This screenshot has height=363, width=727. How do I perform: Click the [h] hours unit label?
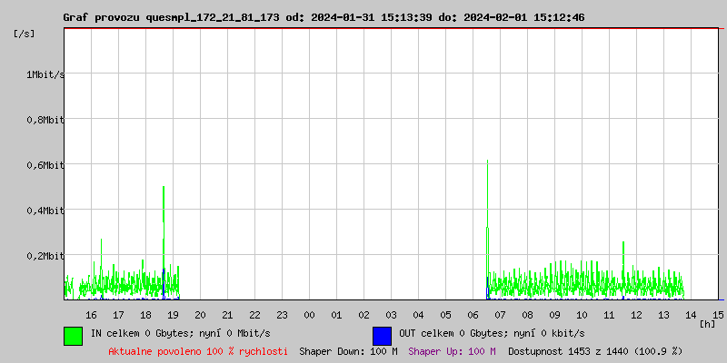tap(707, 323)
